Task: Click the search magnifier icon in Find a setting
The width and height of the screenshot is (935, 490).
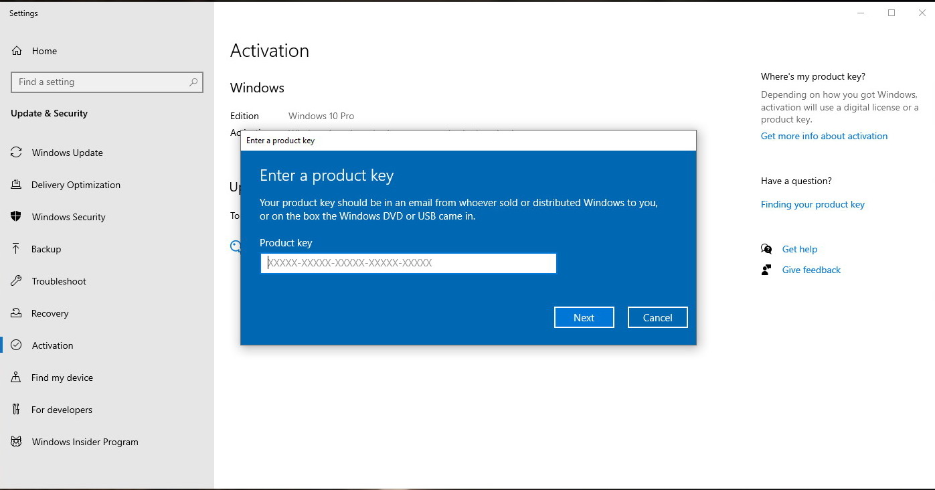Action: [x=193, y=82]
